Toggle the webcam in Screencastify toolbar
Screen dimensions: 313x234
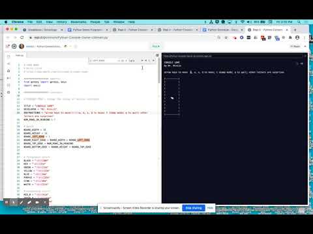pyautogui.click(x=37, y=202)
